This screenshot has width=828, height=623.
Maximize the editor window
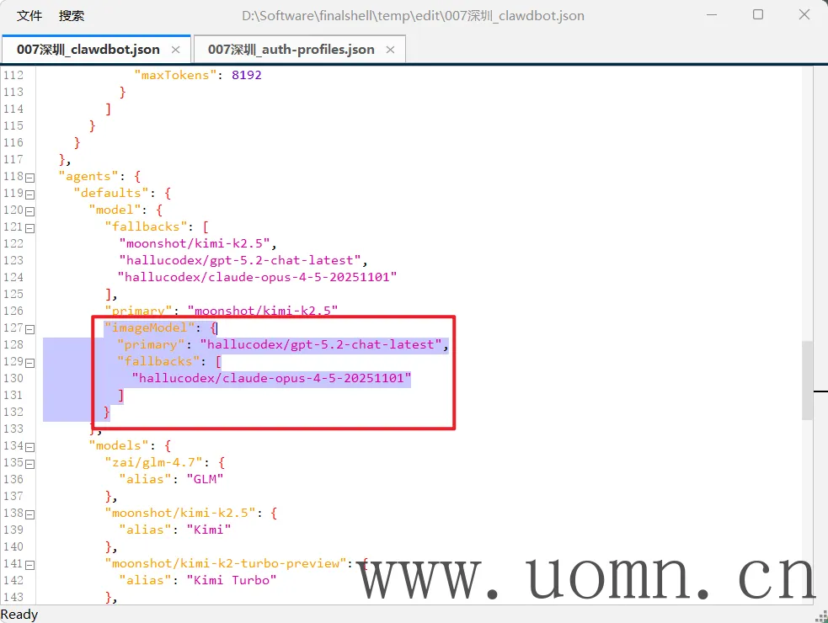click(x=758, y=15)
